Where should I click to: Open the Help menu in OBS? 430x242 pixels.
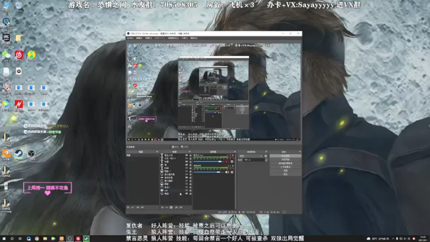[194, 38]
